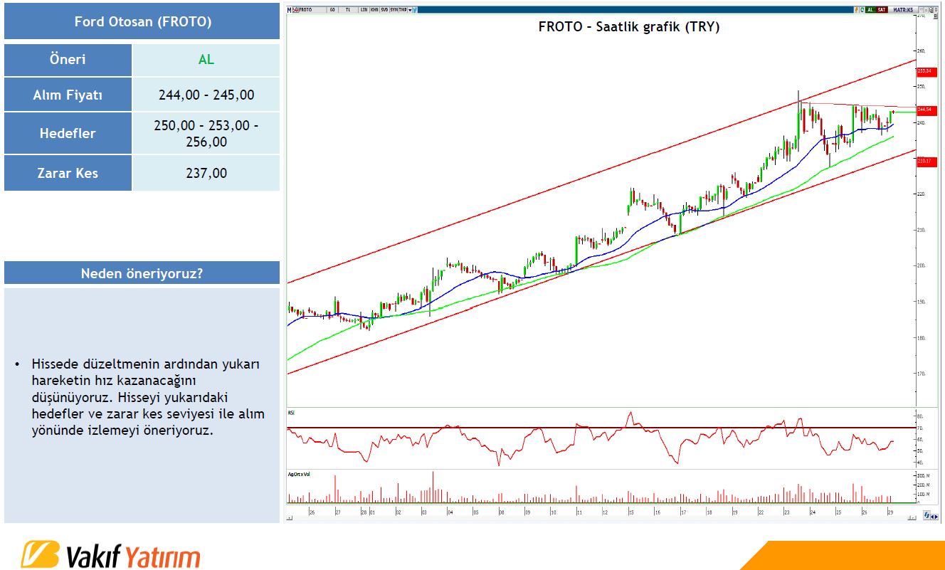Click the 'Neden öneriyoruz?' header
Viewport: 945px width, 570px height.
(142, 273)
